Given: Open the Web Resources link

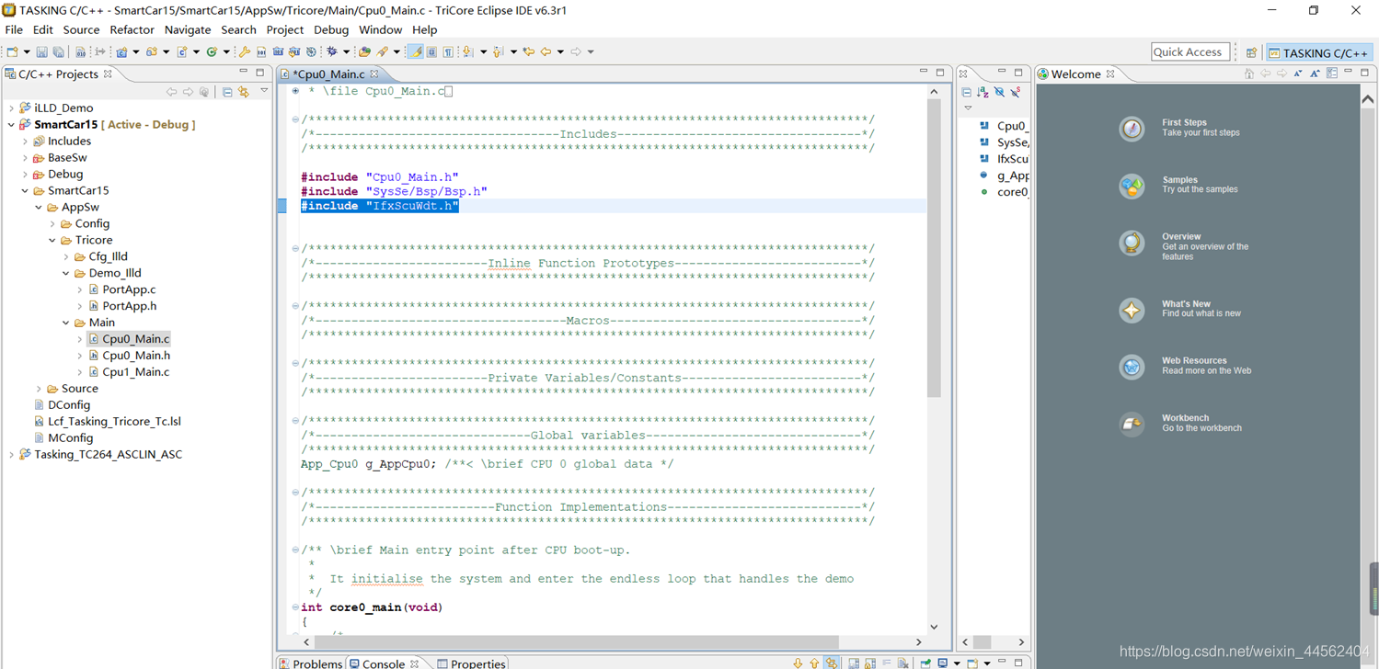Looking at the screenshot, I should (x=1194, y=361).
